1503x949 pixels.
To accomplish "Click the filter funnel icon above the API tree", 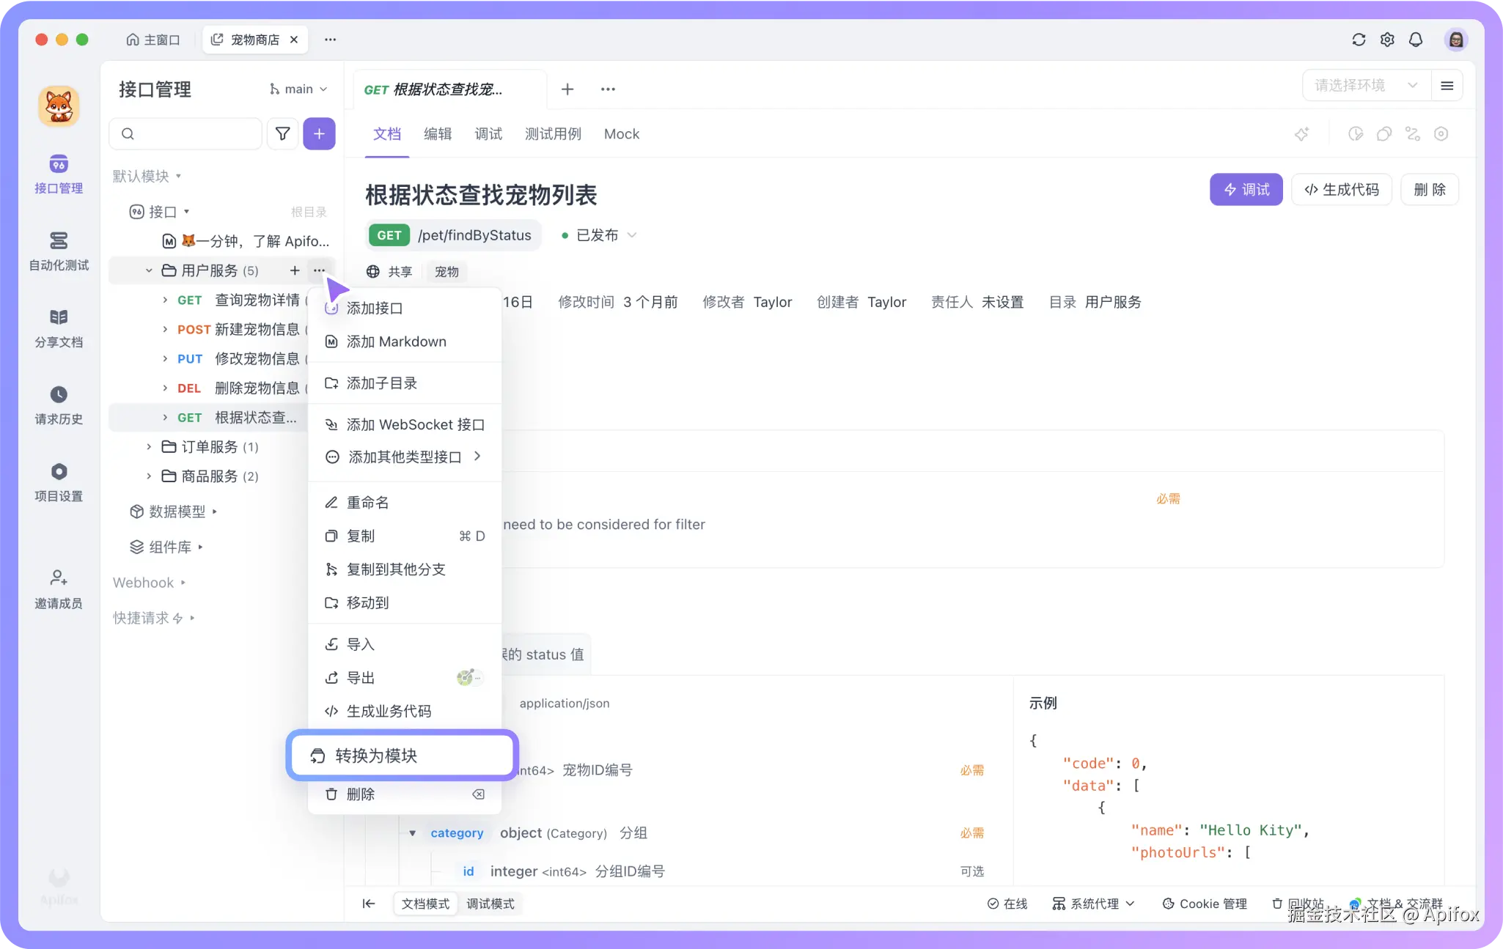I will [283, 133].
